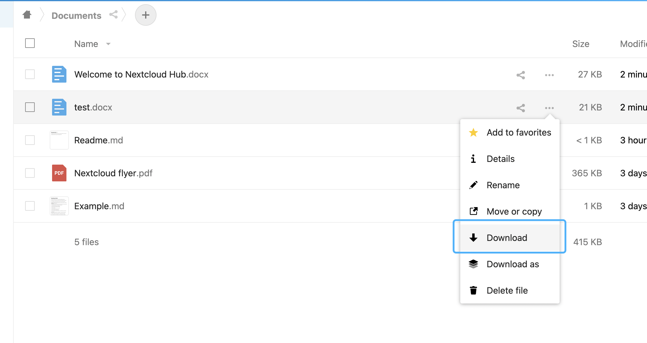The height and width of the screenshot is (343, 647).
Task: Select Delete file from the menu
Action: coord(507,290)
